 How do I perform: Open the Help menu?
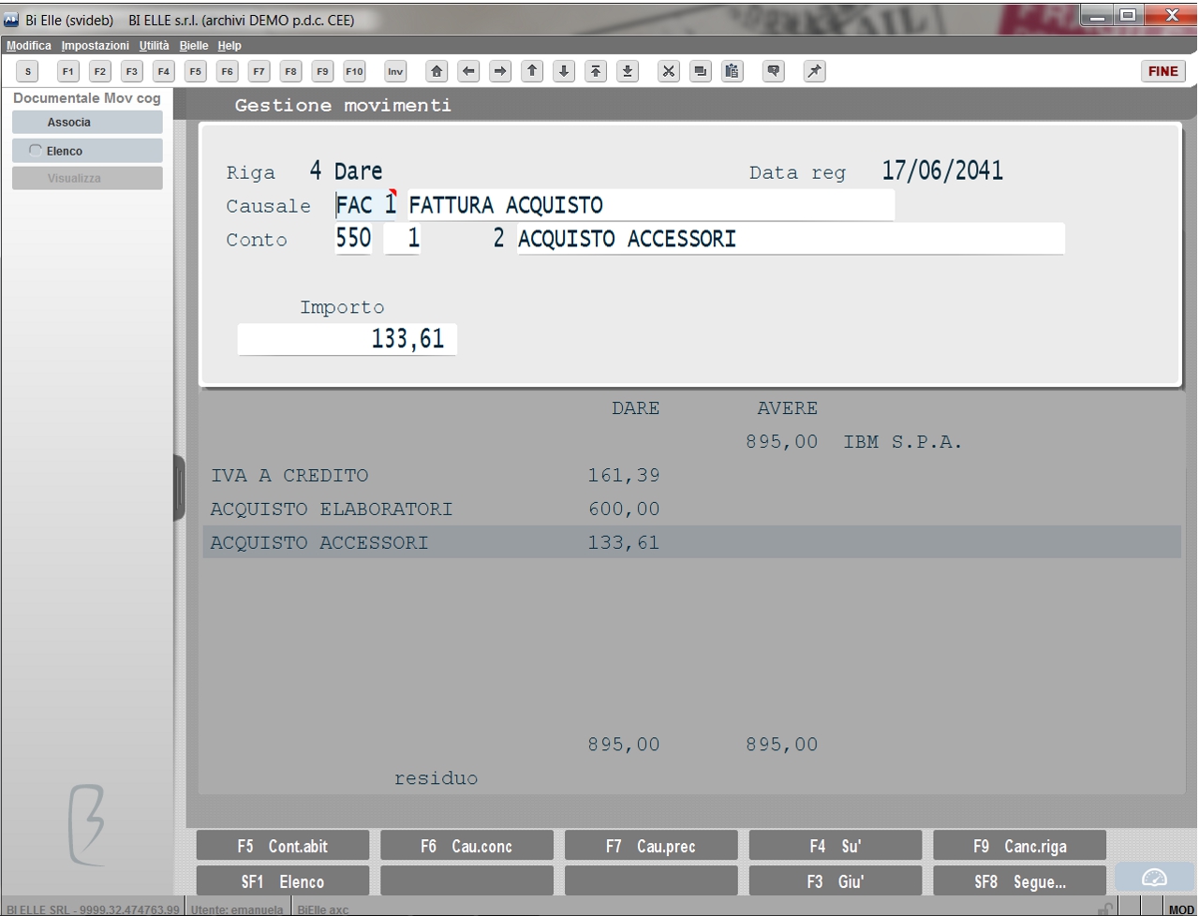229,45
